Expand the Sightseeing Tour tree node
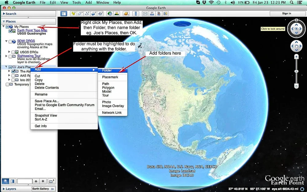This screenshot has width=307, height=192. tap(6, 56)
